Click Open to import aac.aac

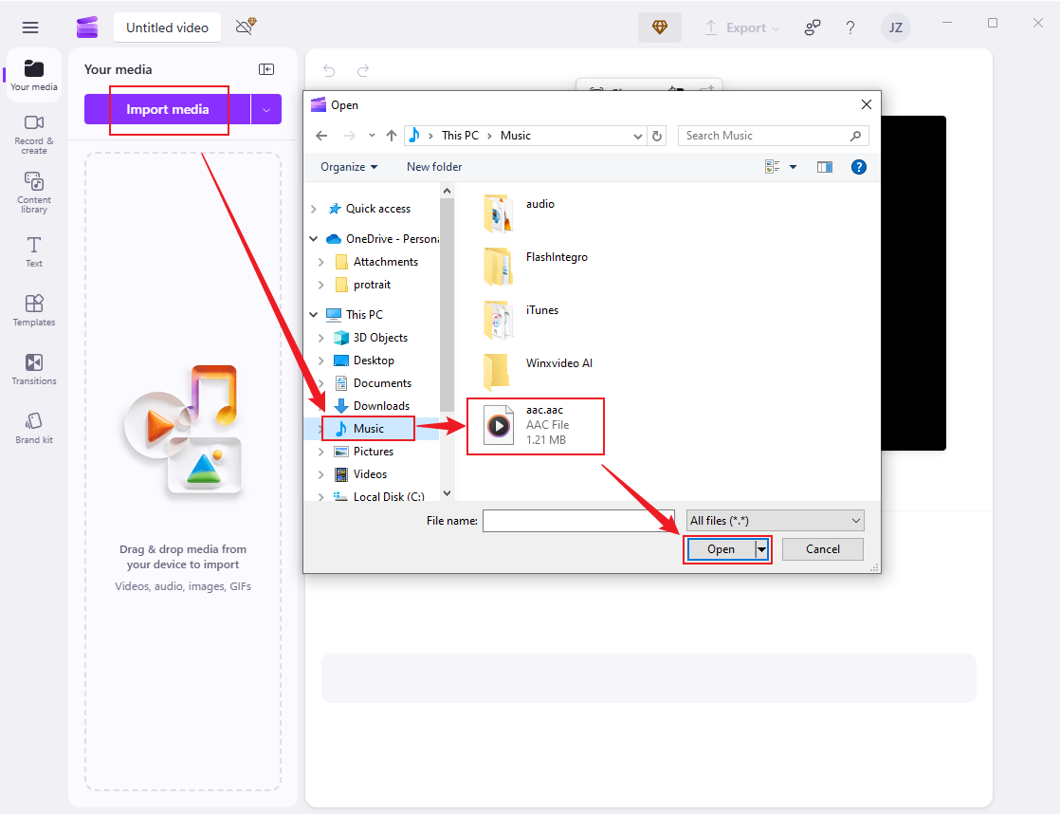coord(721,548)
